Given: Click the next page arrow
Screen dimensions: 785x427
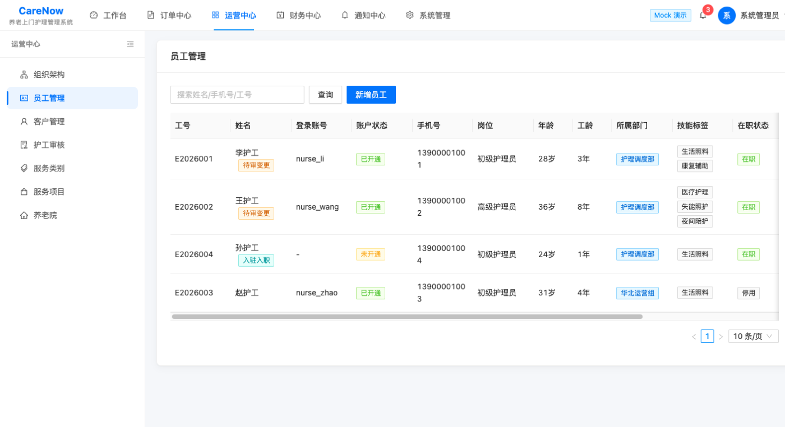Looking at the screenshot, I should click(x=721, y=337).
